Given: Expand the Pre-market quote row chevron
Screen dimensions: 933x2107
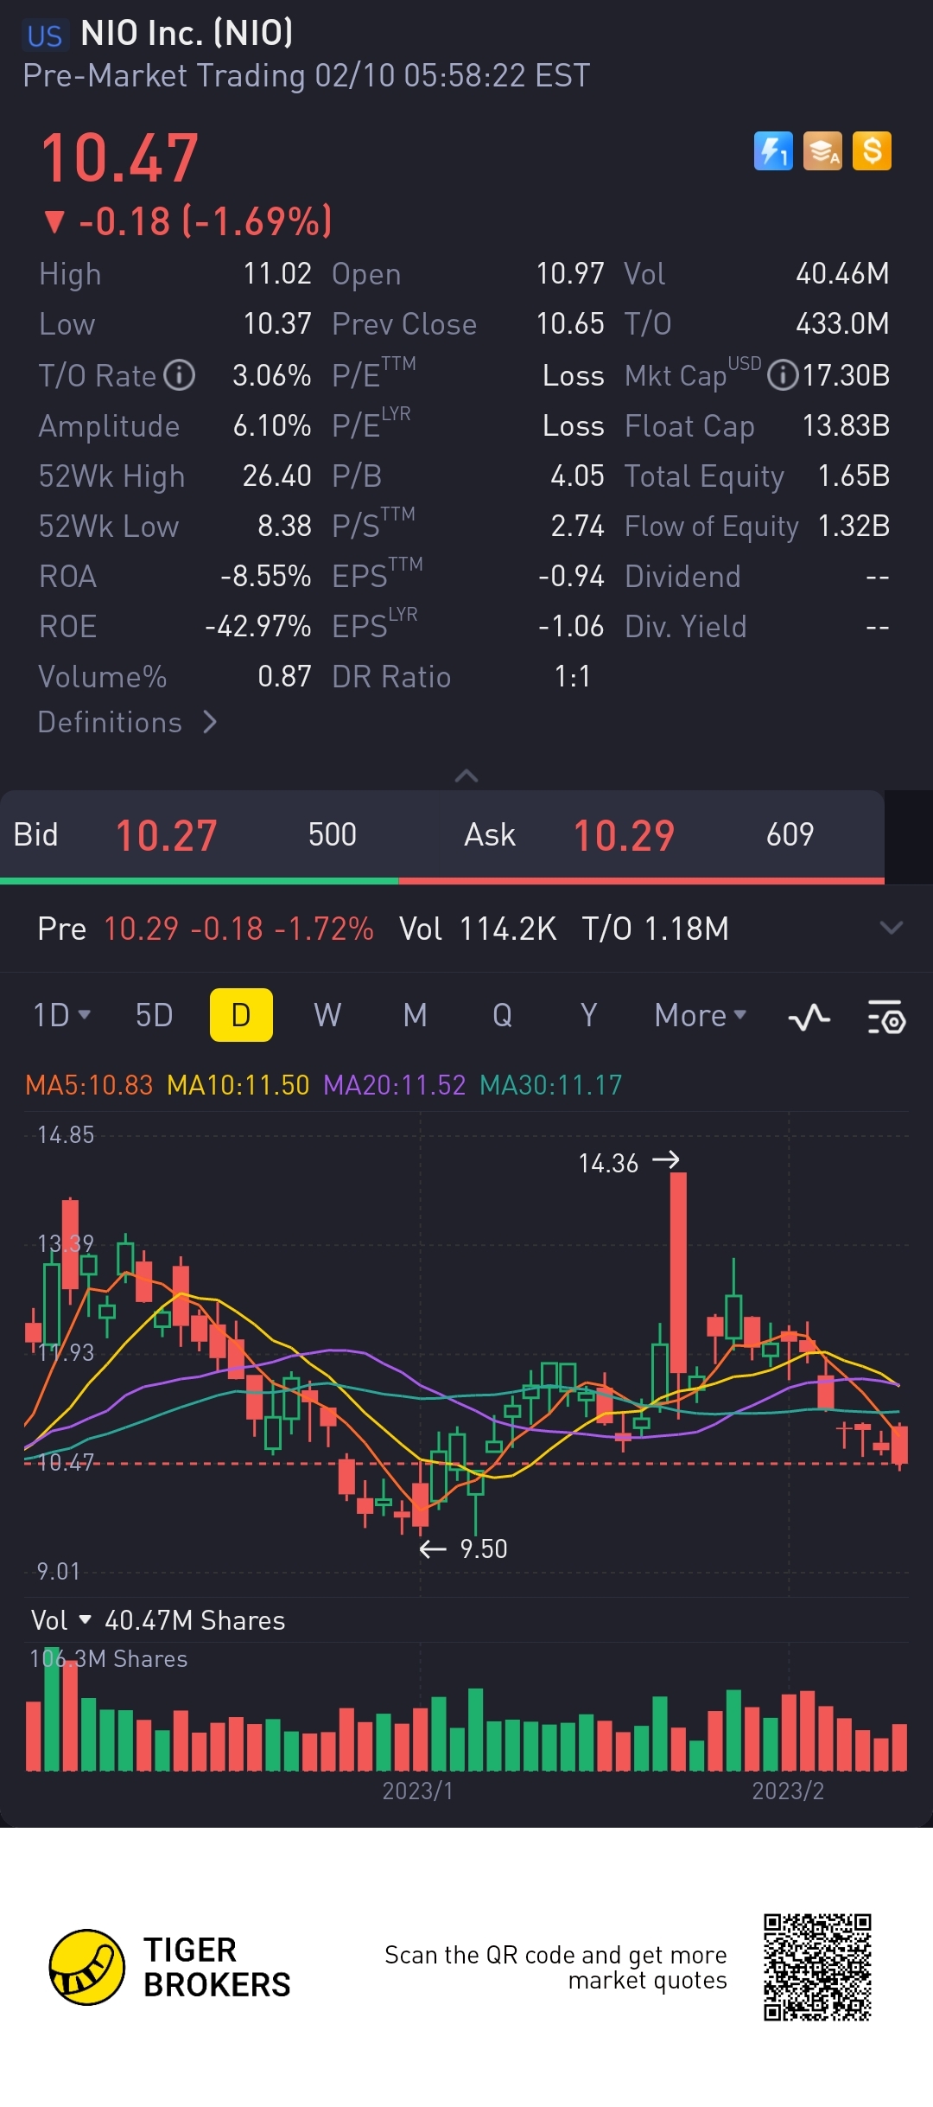Looking at the screenshot, I should pyautogui.click(x=891, y=928).
